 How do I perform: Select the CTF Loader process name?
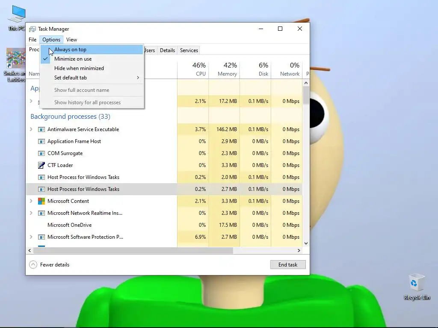tap(60, 165)
